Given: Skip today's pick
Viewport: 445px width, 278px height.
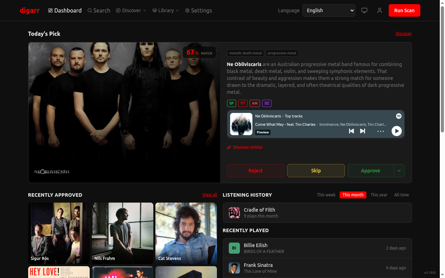Looking at the screenshot, I should click(x=316, y=171).
